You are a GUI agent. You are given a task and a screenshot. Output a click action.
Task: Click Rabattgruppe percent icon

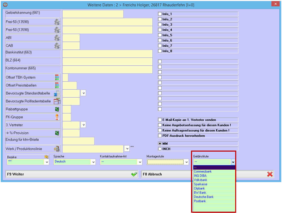[x=57, y=109]
